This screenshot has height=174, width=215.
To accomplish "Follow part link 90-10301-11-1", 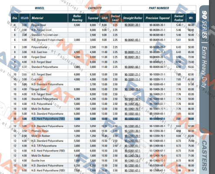I will (x=132, y=80).
